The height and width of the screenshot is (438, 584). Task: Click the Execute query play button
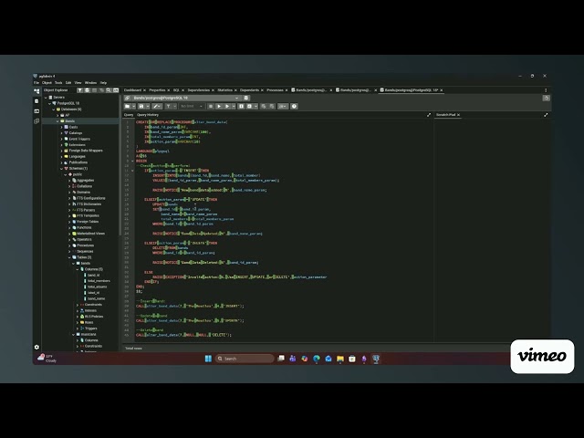pos(218,106)
